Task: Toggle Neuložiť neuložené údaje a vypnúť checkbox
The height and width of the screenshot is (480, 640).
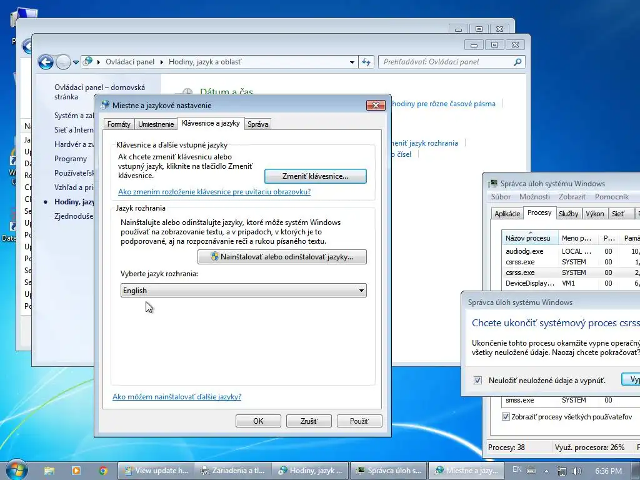Action: pyautogui.click(x=477, y=381)
